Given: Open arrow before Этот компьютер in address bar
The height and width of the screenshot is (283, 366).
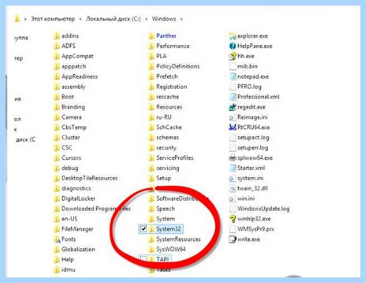Looking at the screenshot, I should [x=26, y=19].
